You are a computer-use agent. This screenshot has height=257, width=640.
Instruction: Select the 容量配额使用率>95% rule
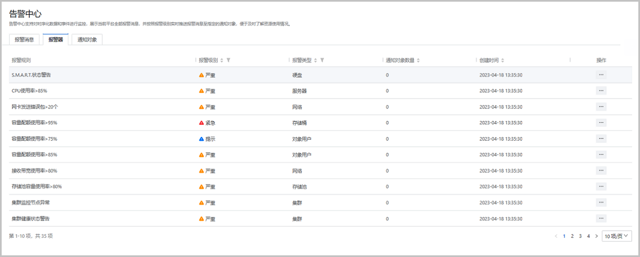tap(34, 123)
